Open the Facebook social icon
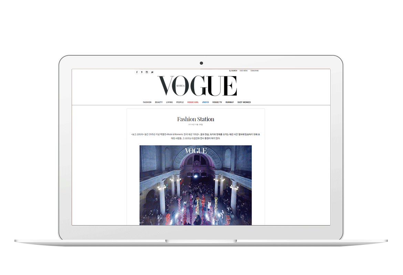This screenshot has height=275, width=403. pyautogui.click(x=137, y=72)
